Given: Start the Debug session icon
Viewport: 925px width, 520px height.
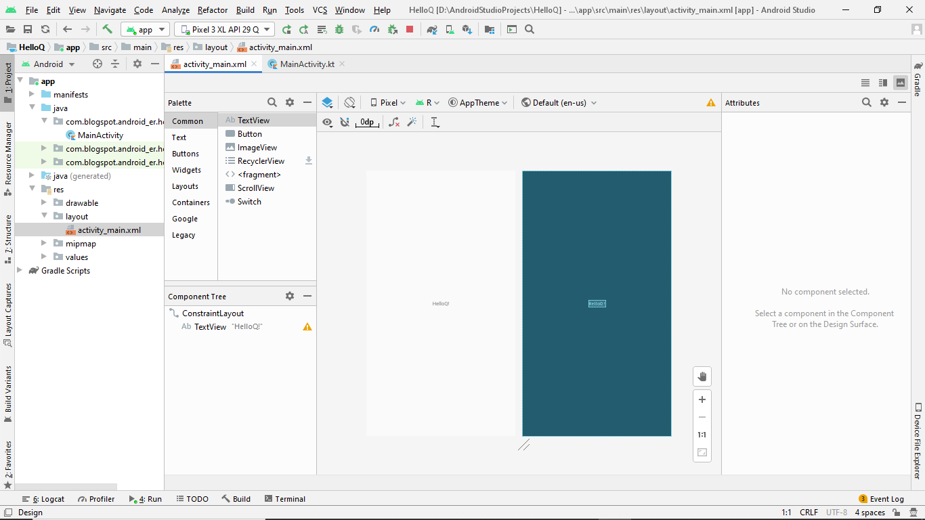Looking at the screenshot, I should point(339,29).
